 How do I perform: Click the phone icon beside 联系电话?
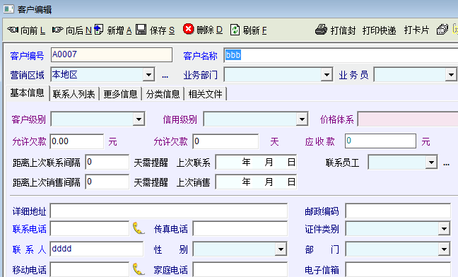[139, 228]
